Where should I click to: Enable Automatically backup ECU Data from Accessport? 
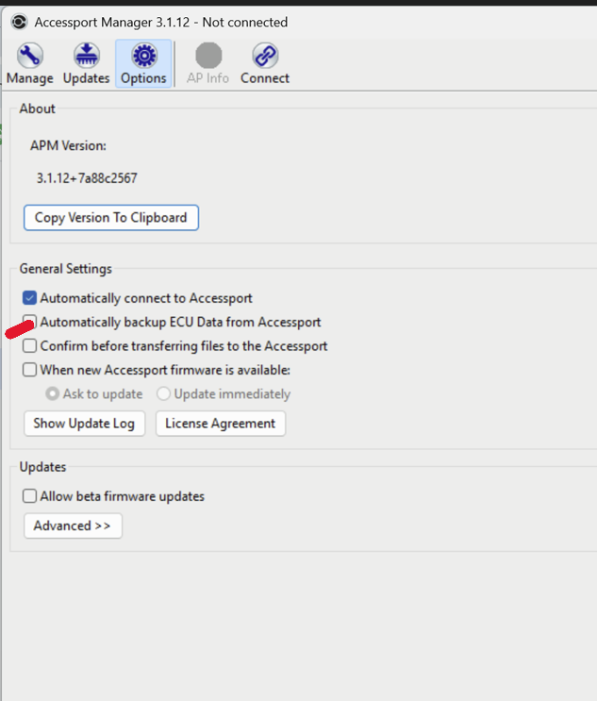[x=30, y=322]
